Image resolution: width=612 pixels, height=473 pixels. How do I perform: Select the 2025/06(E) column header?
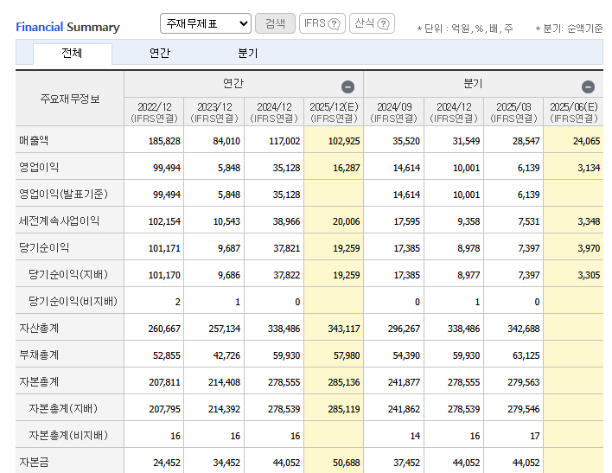573,112
